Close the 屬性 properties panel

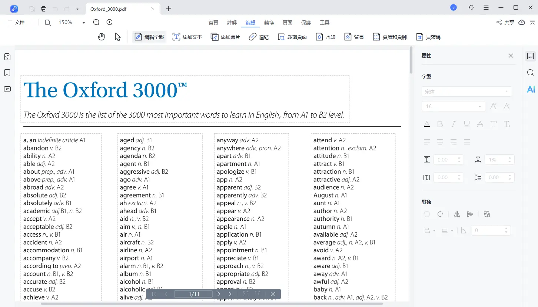511,56
